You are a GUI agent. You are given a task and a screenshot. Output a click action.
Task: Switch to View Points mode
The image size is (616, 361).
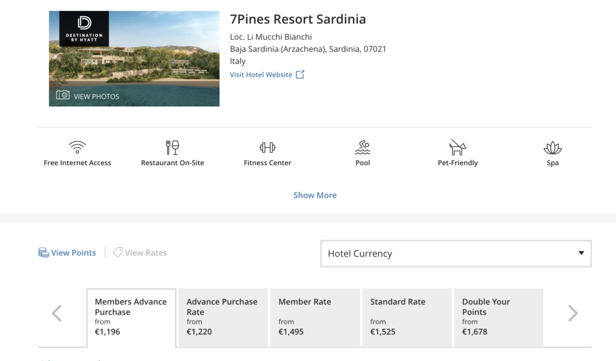pos(67,253)
